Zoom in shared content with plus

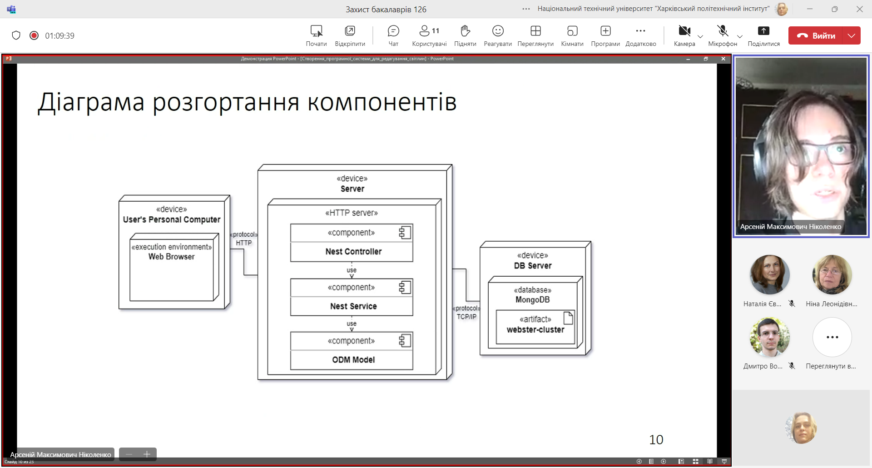coord(147,454)
